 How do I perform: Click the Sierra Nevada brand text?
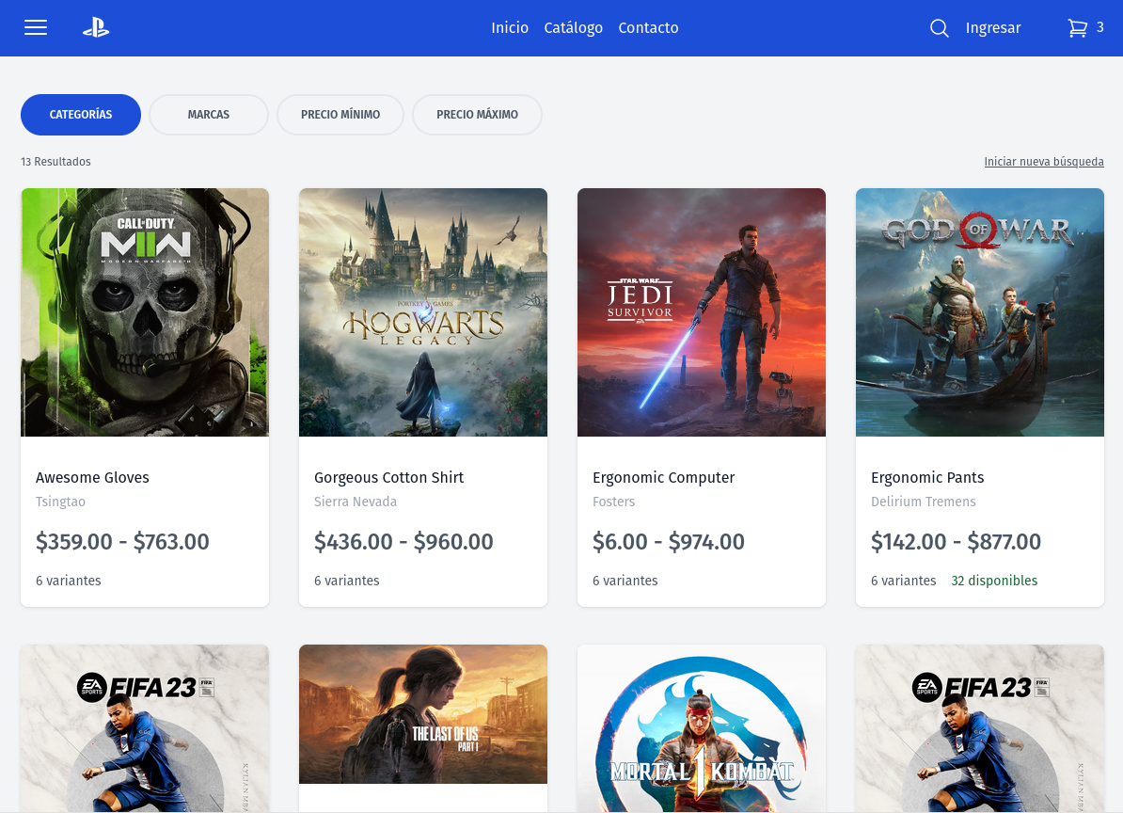point(356,502)
